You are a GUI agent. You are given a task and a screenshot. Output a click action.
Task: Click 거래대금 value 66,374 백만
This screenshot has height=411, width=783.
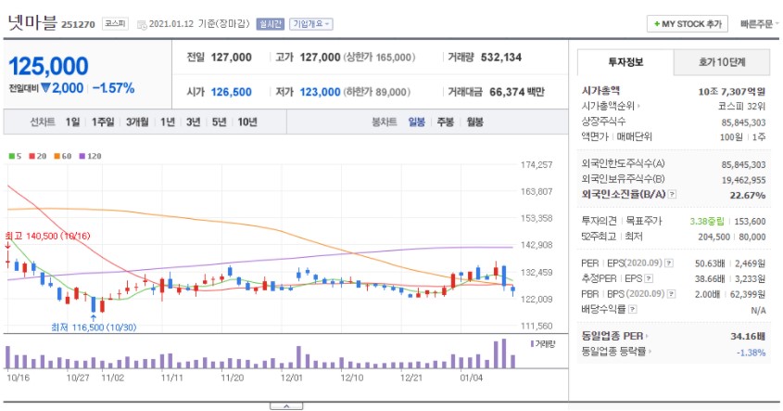[x=517, y=92]
